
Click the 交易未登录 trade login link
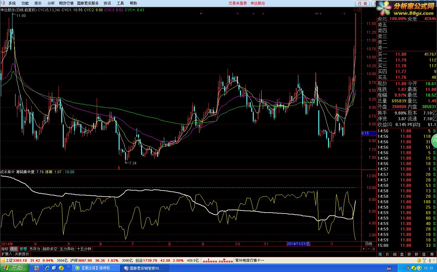coord(238,3)
